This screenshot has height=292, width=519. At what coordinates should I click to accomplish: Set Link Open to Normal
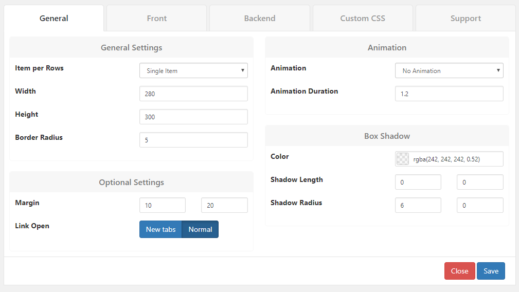(200, 229)
